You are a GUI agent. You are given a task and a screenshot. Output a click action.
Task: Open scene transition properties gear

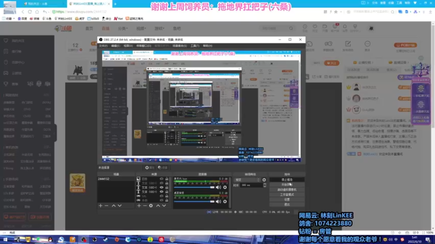point(264,180)
